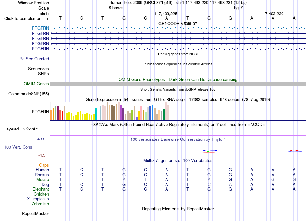Image resolution: width=306 pixels, height=221 pixels.
Task: Click the bright red GTEx expression bar
Action: (62, 115)
